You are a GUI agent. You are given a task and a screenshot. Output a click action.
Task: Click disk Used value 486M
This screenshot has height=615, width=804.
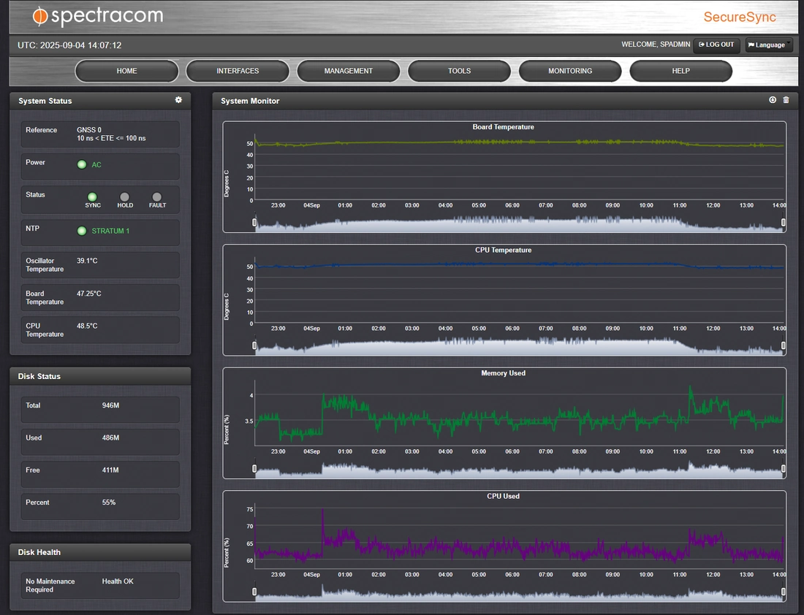pyautogui.click(x=110, y=438)
